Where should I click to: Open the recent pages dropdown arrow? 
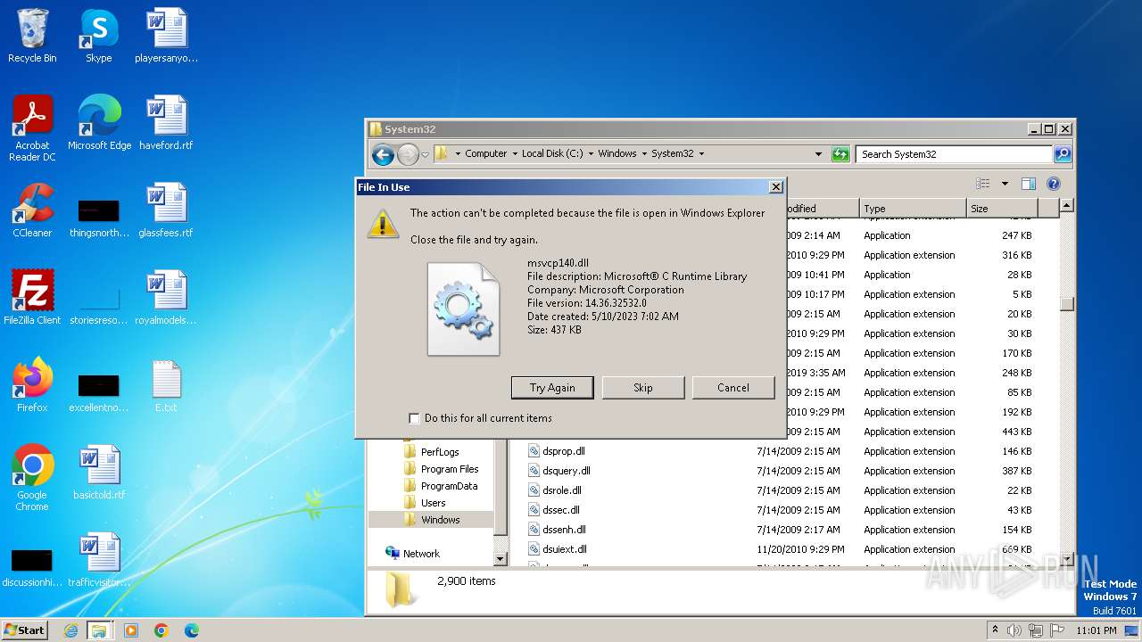click(x=426, y=154)
